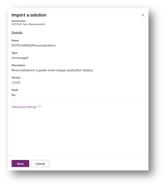
Task: Click the Version field label
Action: pos(16,78)
